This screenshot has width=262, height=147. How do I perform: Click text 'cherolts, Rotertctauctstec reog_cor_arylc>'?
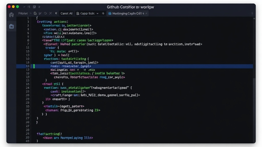[x=89, y=77]
